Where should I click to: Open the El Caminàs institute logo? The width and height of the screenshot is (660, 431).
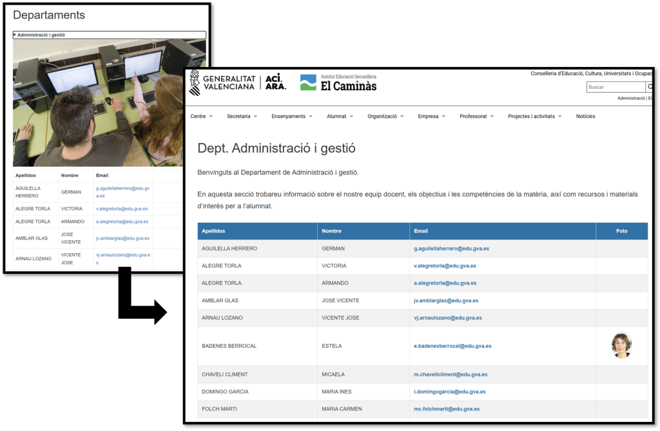338,82
